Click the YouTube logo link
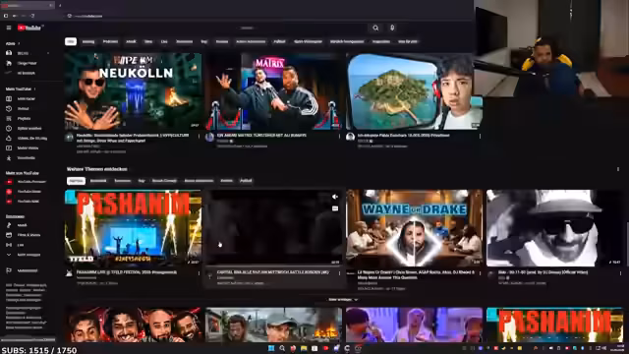 click(29, 28)
